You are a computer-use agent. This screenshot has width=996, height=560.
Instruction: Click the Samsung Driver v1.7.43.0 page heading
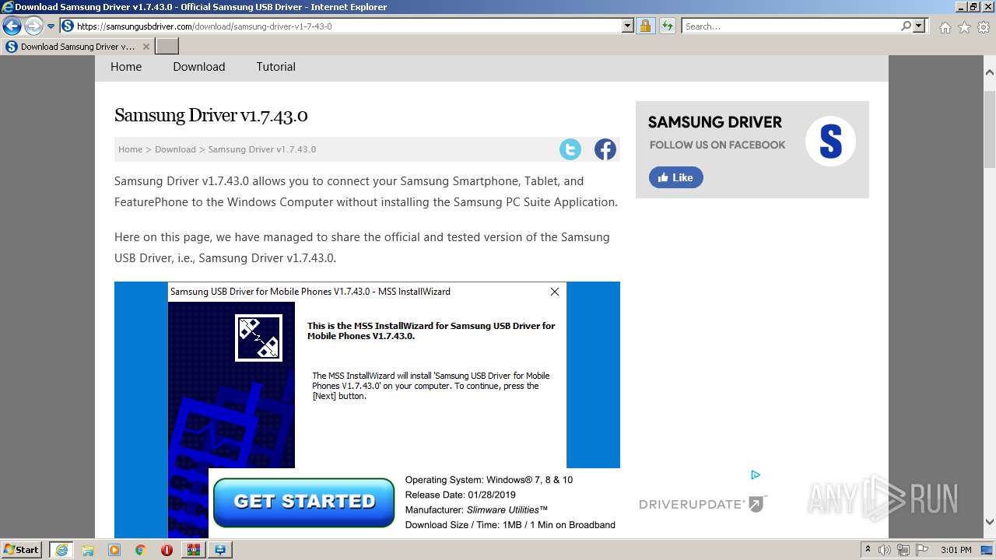click(x=211, y=115)
